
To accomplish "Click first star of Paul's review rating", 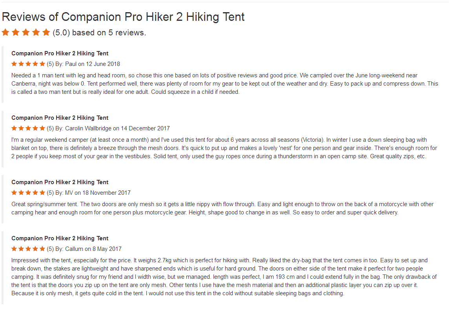I will (x=14, y=64).
